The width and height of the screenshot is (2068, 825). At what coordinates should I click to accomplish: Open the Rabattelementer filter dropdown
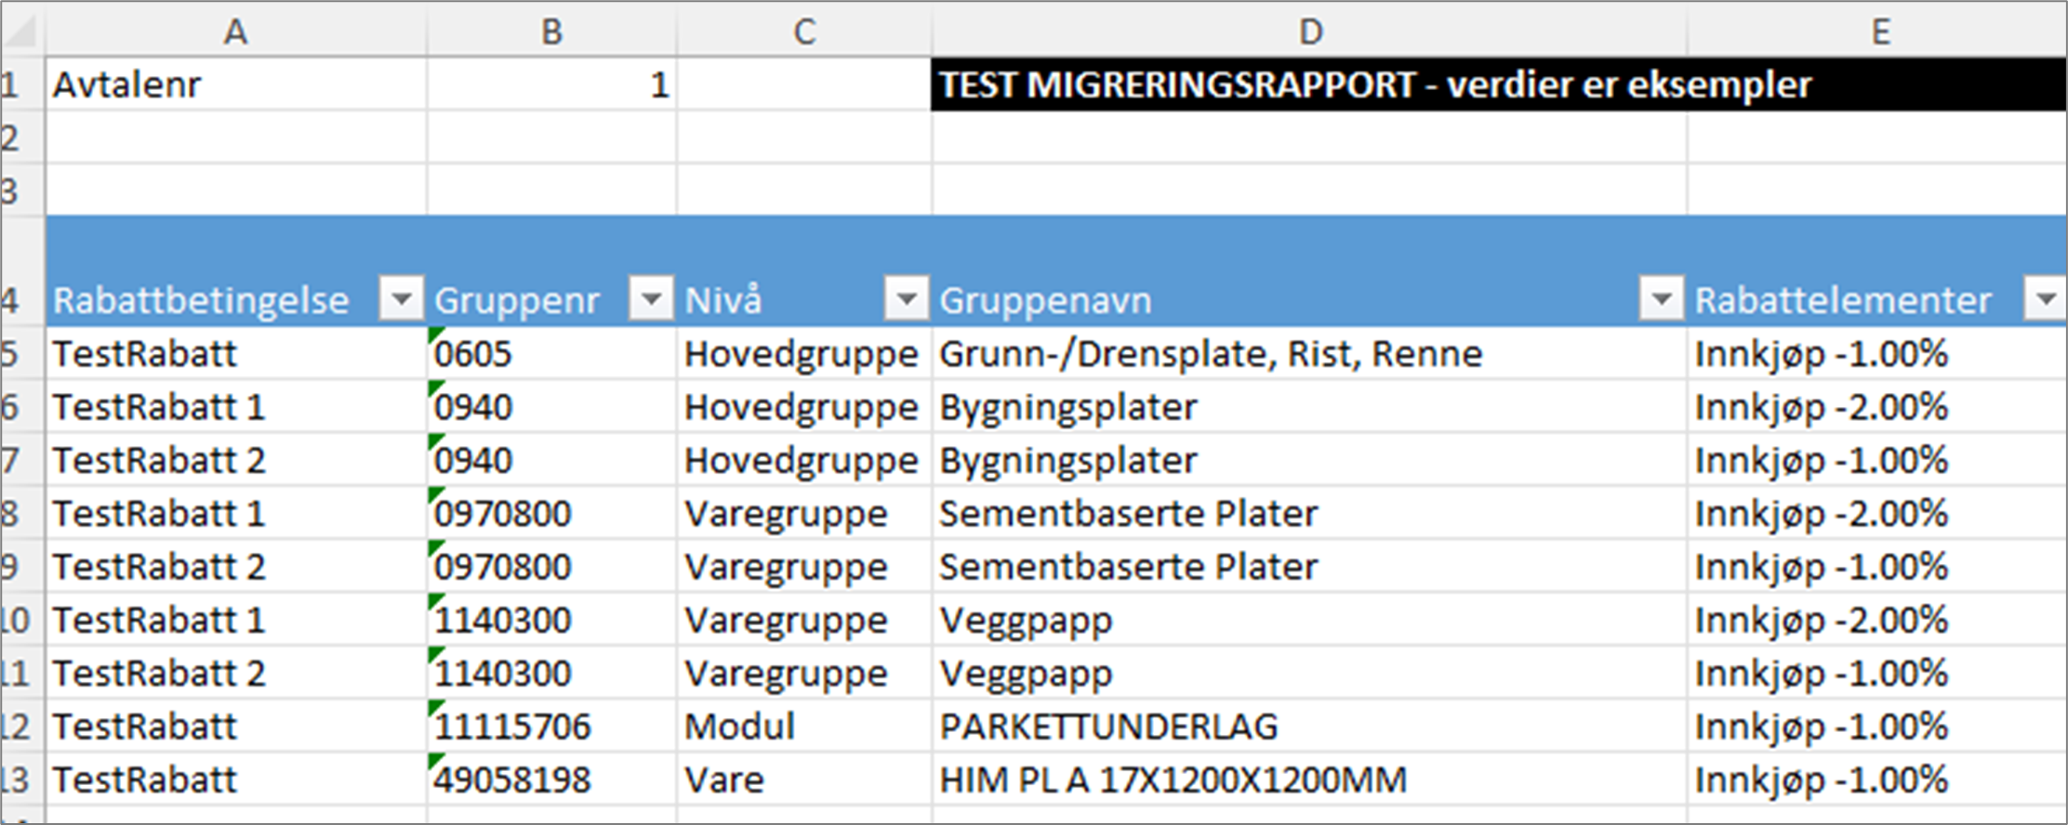pos(2046,299)
